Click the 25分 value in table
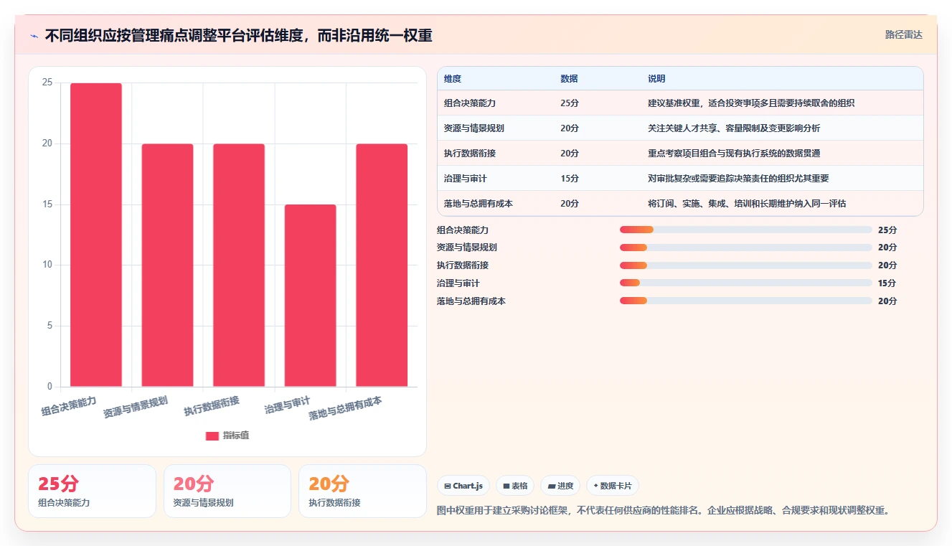This screenshot has height=546, width=952. click(570, 103)
